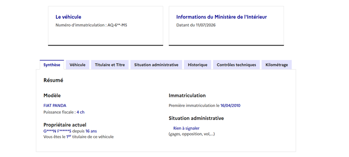349x157 pixels.
Task: Click registration number AQ-6**-MS text
Action: coord(117,25)
